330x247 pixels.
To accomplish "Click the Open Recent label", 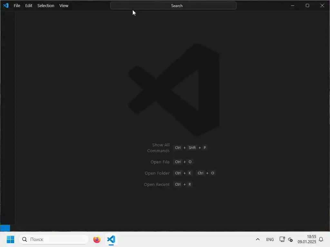I will click(x=157, y=184).
